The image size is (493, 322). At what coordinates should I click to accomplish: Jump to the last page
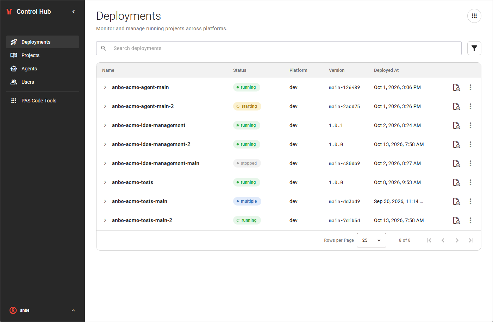tap(471, 240)
